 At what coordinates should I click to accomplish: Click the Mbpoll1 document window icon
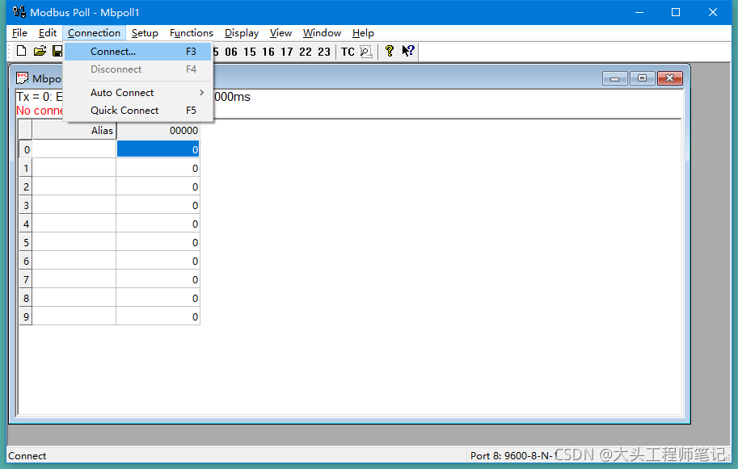click(22, 78)
